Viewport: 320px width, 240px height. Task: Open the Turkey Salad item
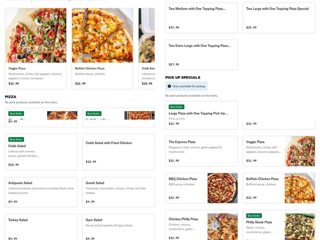pos(41,227)
